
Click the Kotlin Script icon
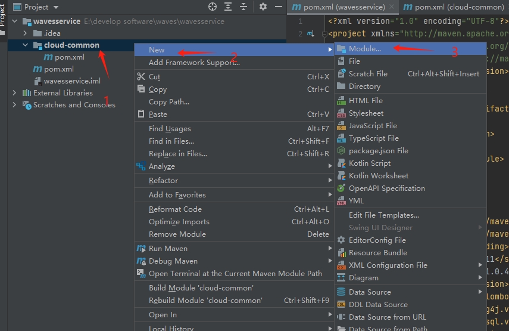[341, 163]
